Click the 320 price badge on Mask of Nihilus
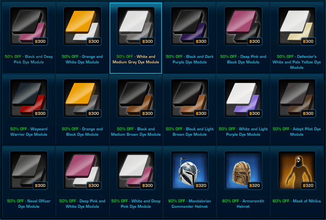The width and height of the screenshot is (326, 220). (308, 185)
